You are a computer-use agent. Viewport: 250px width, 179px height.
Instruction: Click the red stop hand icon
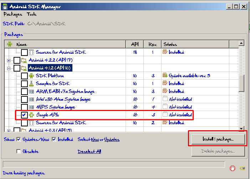[233, 168]
